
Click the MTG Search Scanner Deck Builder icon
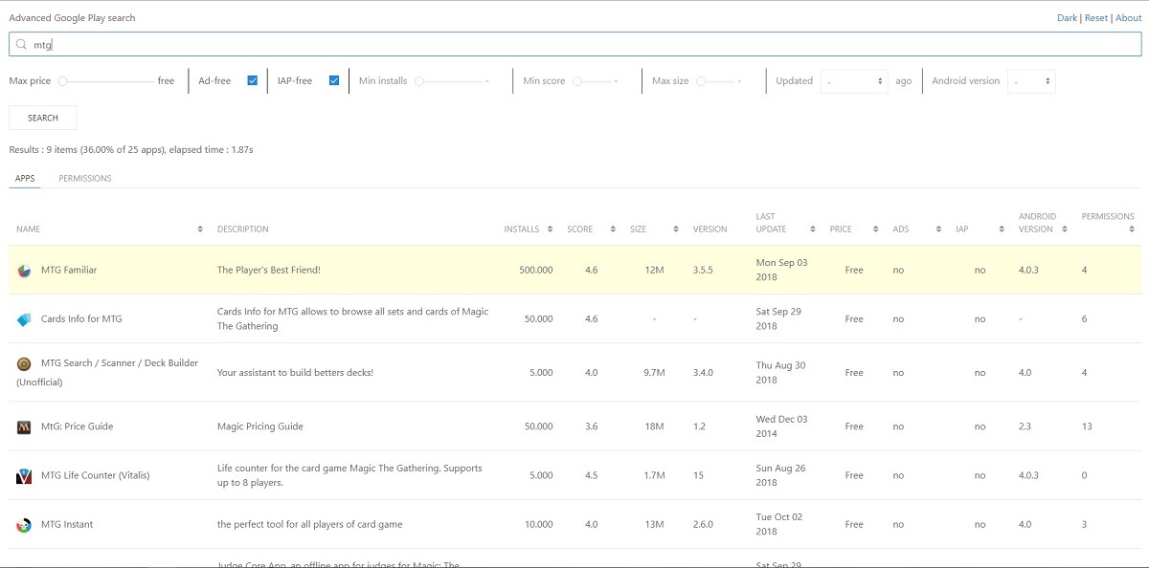point(24,363)
